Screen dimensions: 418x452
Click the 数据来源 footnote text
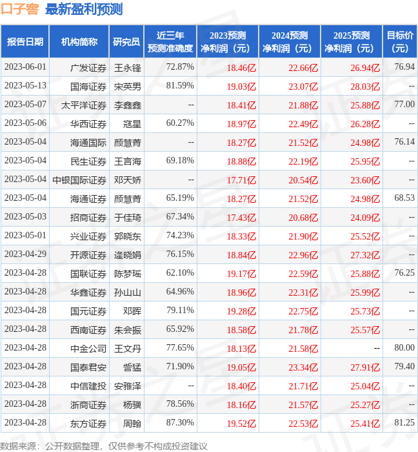[104, 446]
